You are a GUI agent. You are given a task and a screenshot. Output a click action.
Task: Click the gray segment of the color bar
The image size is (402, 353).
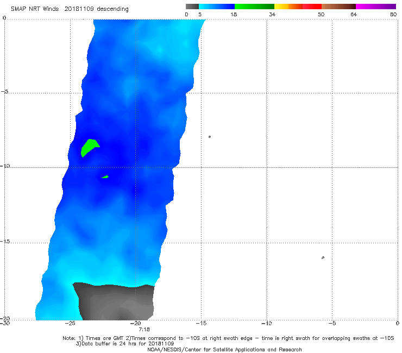pos(192,7)
